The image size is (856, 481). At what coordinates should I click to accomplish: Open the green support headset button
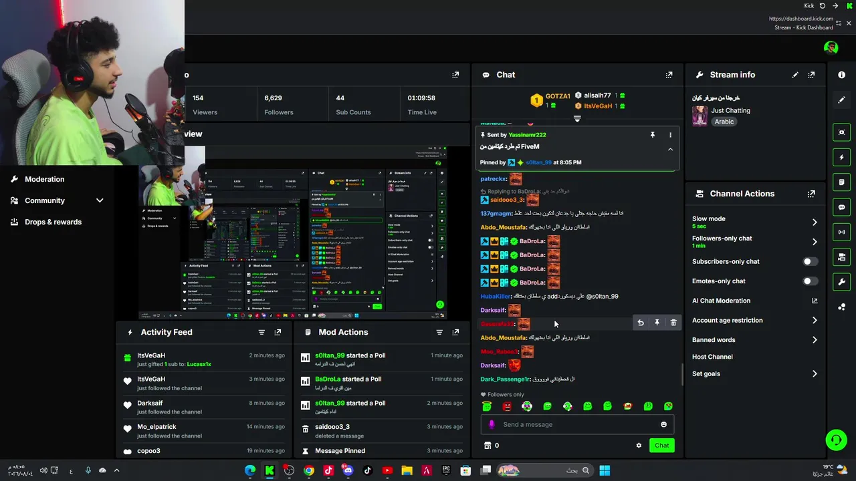pyautogui.click(x=836, y=440)
